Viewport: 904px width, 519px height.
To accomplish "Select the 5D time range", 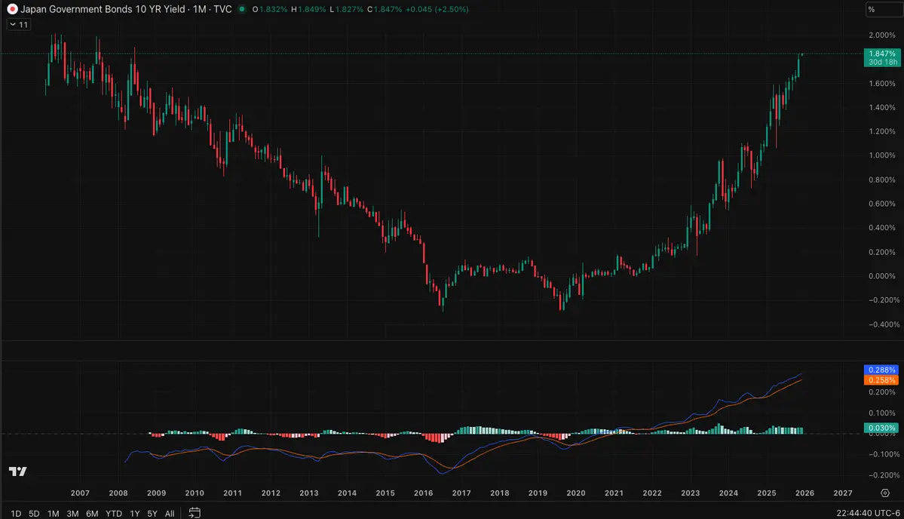I will point(34,513).
